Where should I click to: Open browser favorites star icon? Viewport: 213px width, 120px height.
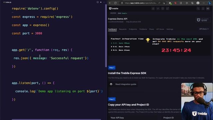(187, 3)
